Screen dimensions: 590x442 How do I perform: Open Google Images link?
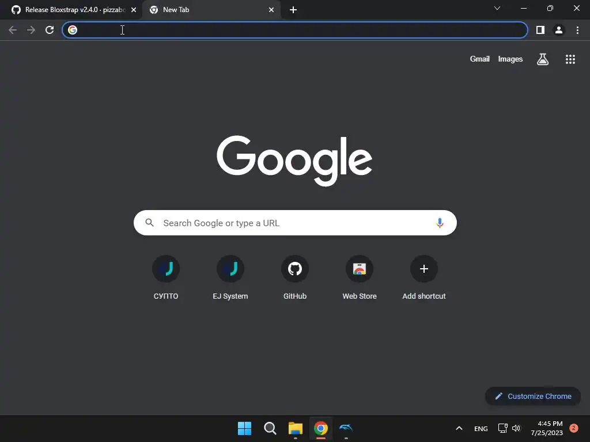pyautogui.click(x=510, y=59)
